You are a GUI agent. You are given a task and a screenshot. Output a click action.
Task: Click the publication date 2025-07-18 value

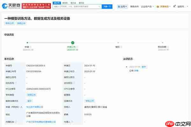click(89, 71)
